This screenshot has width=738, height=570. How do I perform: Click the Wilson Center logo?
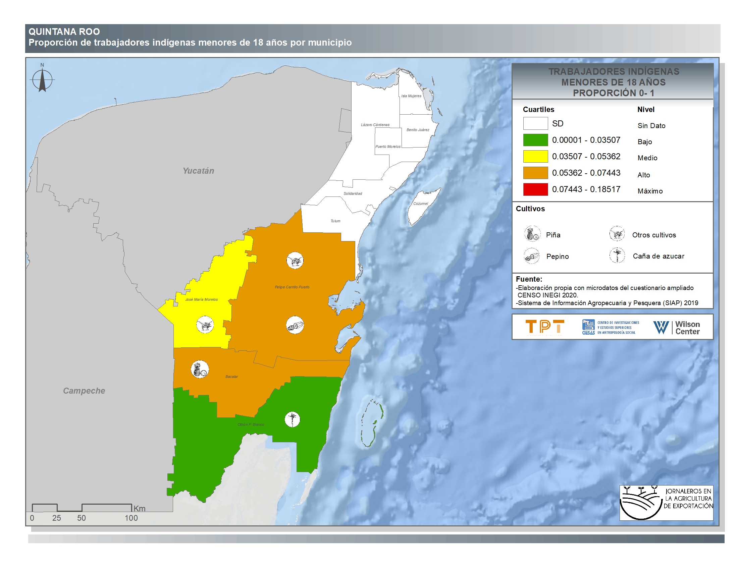pyautogui.click(x=677, y=327)
